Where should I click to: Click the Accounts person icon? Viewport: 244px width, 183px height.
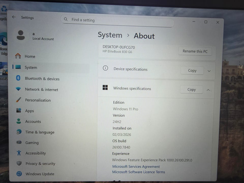[19, 121]
